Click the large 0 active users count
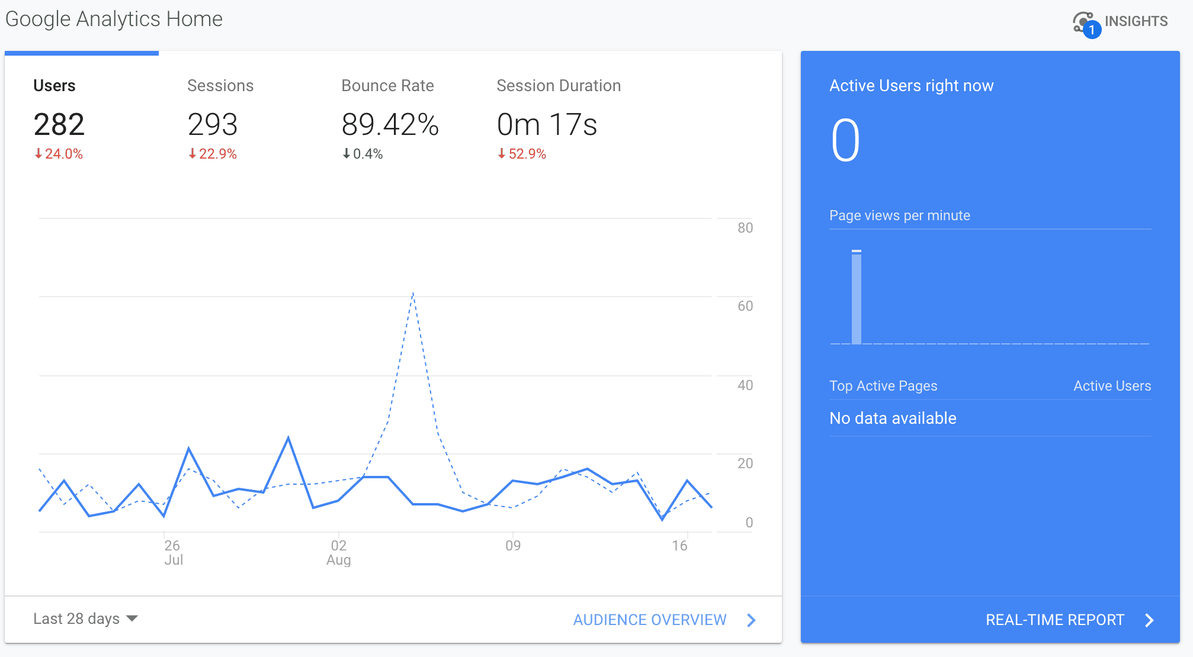 click(845, 140)
